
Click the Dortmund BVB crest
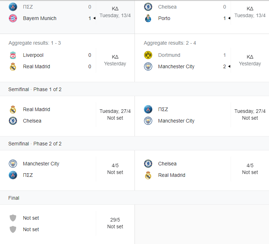(148, 55)
